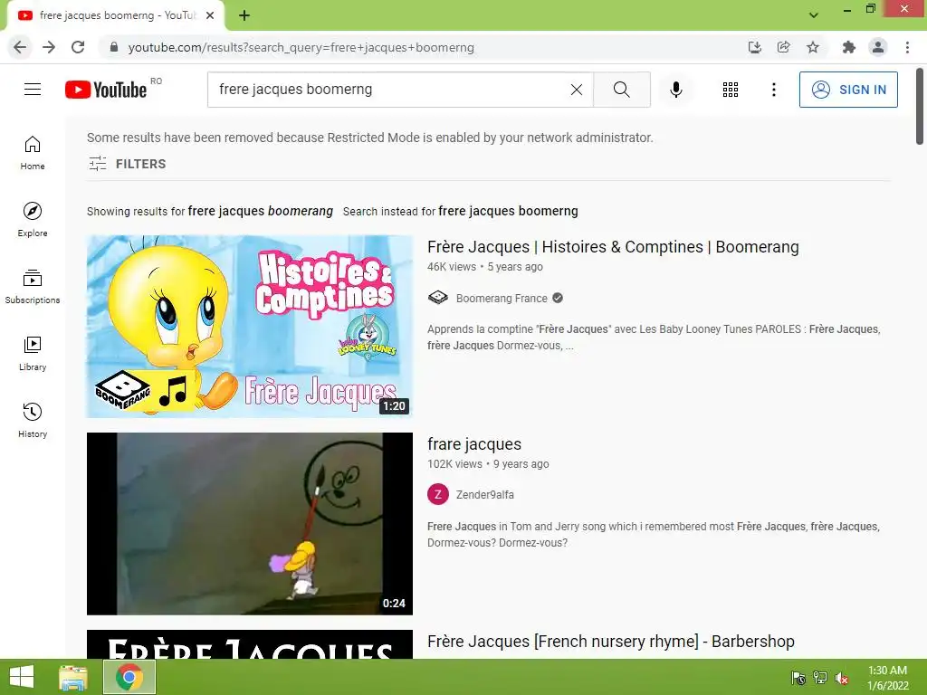
Task: Click the 102K views metadata text
Action: pos(454,464)
